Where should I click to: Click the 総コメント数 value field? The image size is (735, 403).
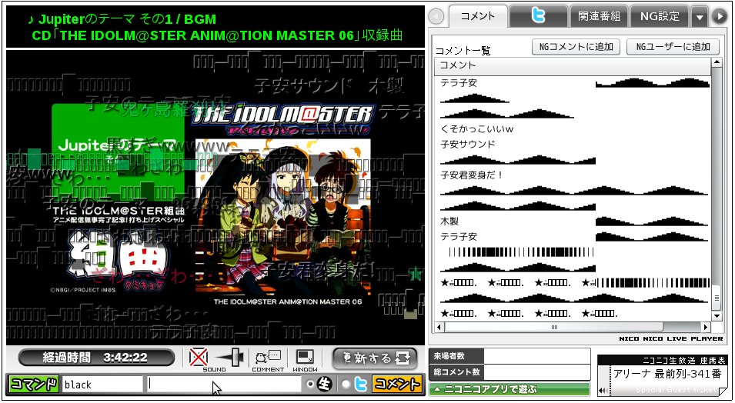click(536, 372)
